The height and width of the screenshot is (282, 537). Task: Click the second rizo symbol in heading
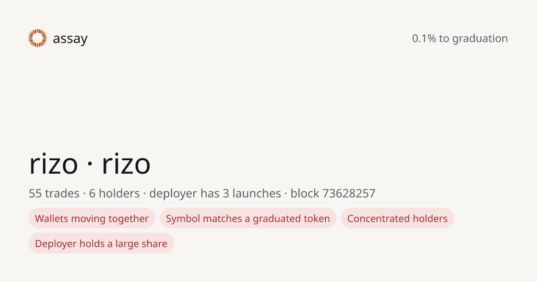click(126, 164)
